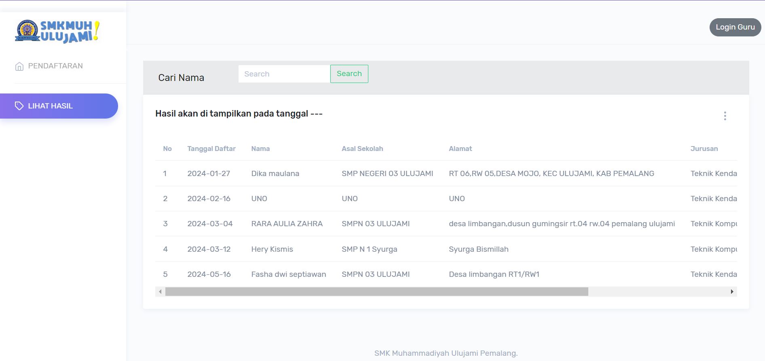Click the left scrollbar arrow
This screenshot has height=361, width=765.
click(x=161, y=292)
